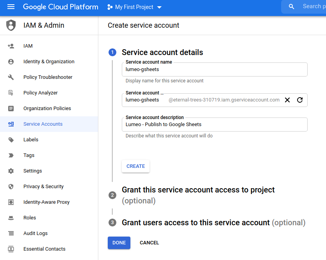The image size is (326, 260).
Task: Open the IAM menu item
Action: click(x=49, y=46)
